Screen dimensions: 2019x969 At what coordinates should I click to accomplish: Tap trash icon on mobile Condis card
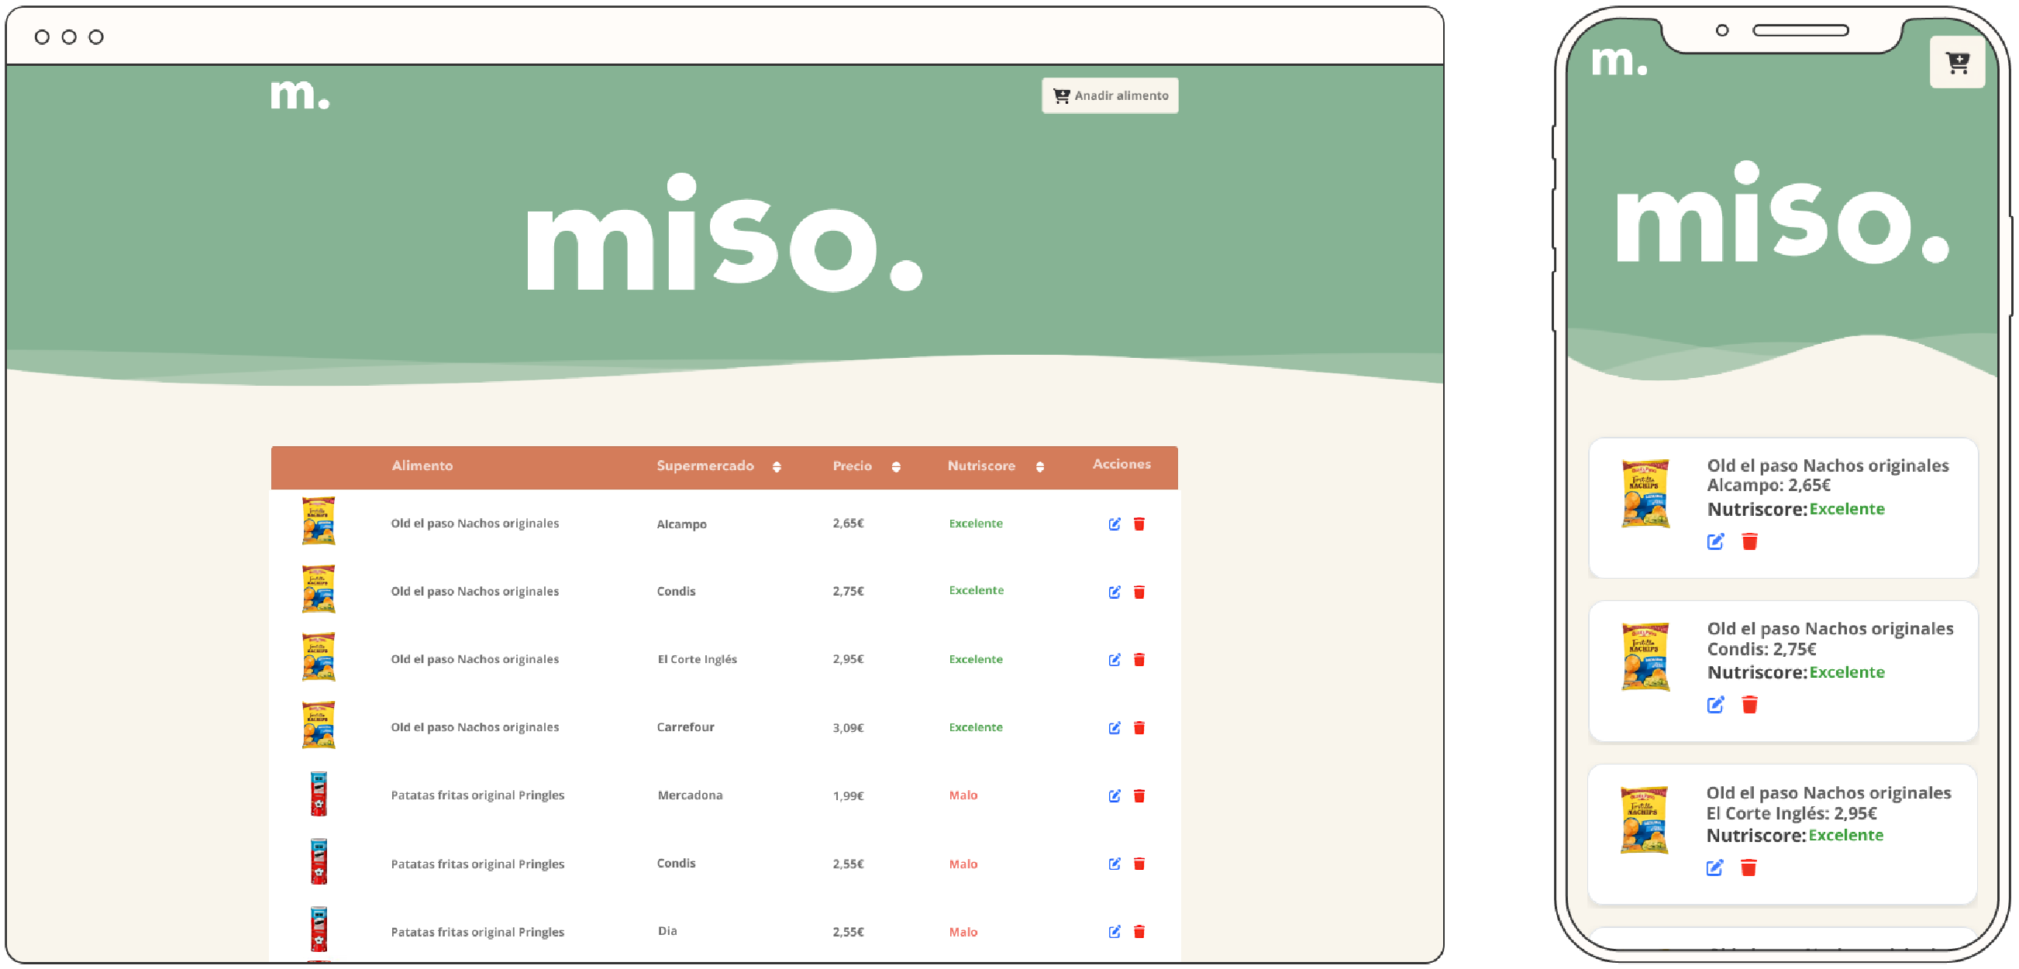pyautogui.click(x=1749, y=705)
